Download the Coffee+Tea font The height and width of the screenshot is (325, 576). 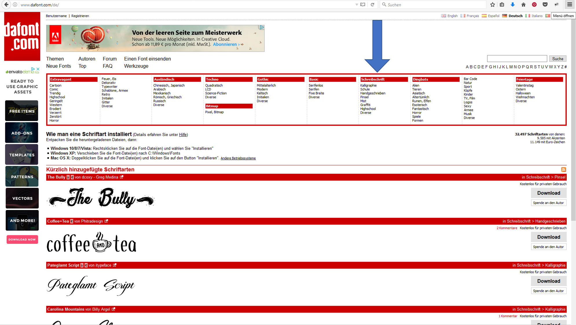click(x=549, y=237)
